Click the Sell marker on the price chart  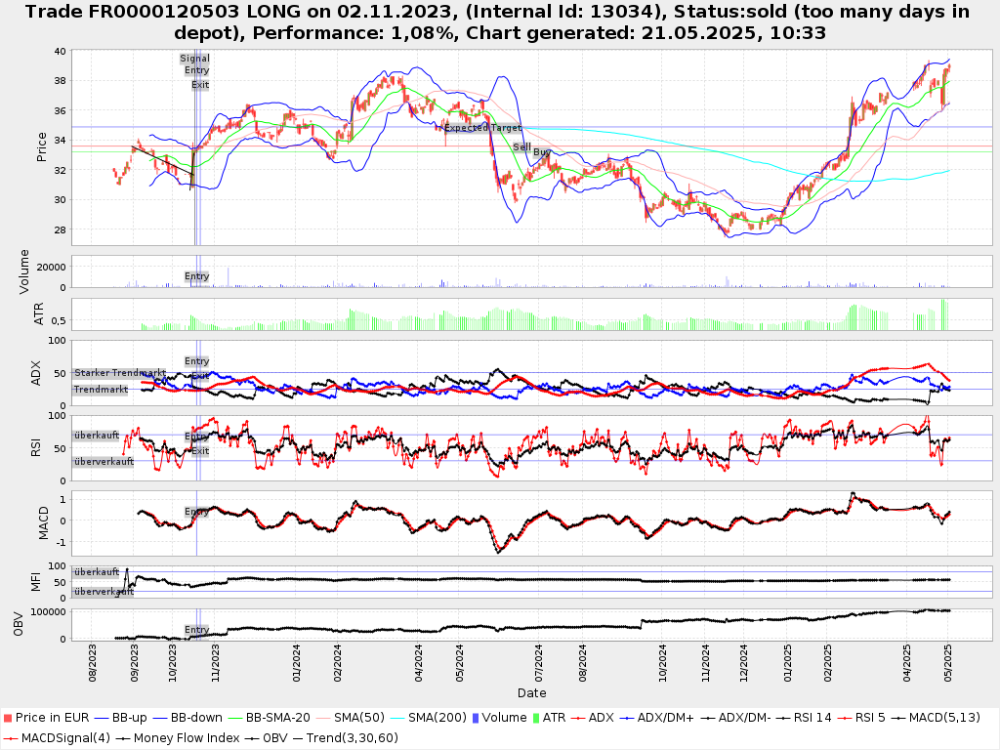point(521,146)
